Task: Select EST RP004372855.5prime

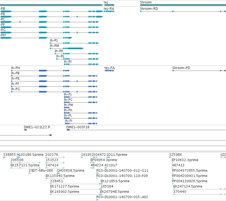Action: (190, 171)
